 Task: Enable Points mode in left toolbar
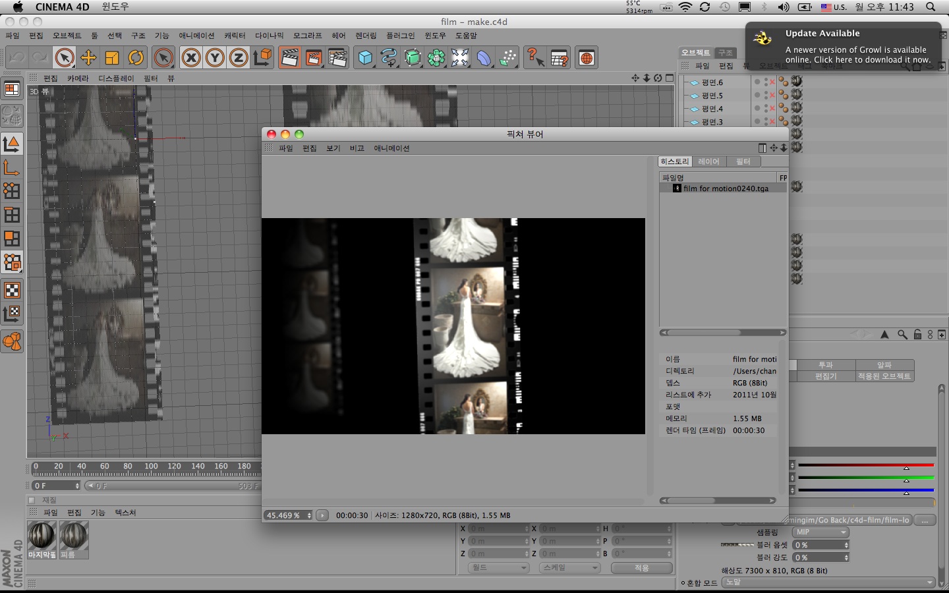coord(12,191)
